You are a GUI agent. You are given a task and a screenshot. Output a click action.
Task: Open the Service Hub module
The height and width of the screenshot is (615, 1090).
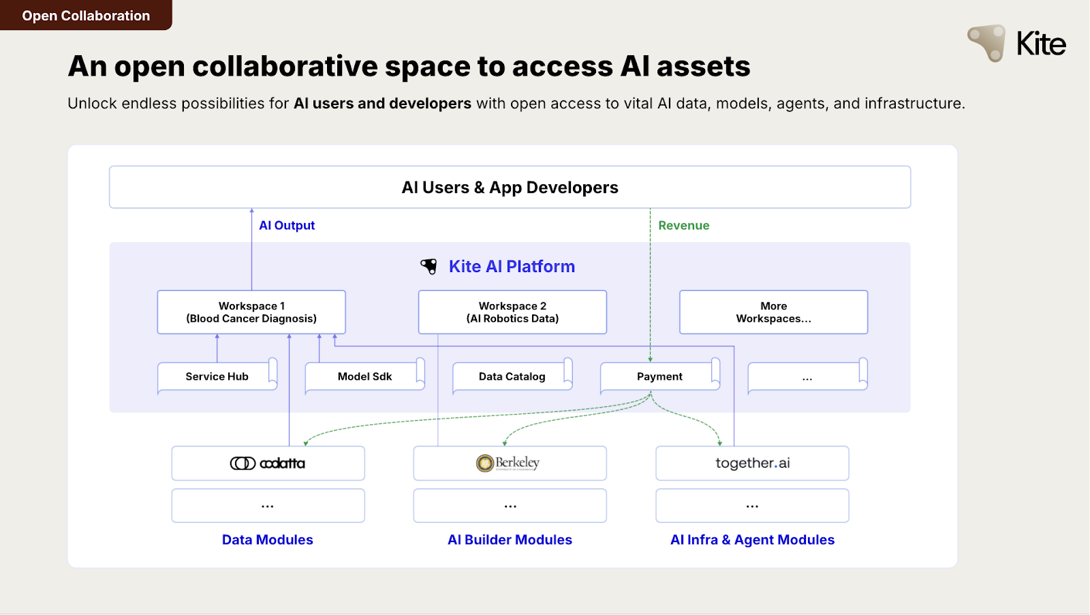tap(217, 376)
